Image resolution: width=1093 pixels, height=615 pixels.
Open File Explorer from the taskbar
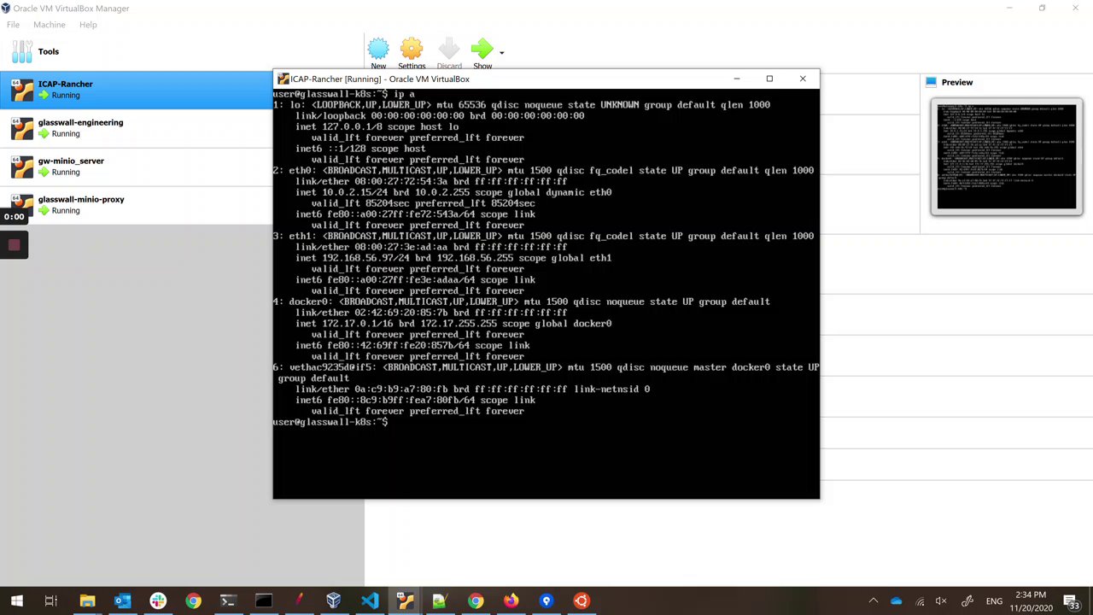click(87, 601)
